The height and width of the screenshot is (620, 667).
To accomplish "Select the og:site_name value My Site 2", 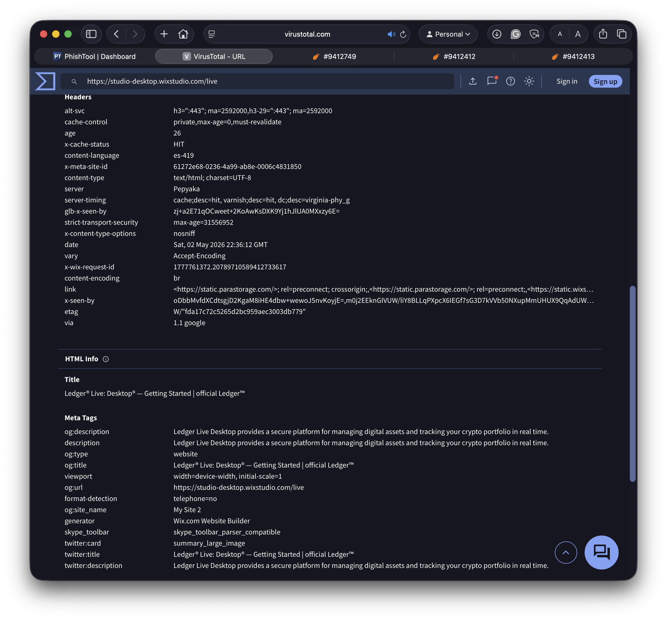I will (x=187, y=510).
